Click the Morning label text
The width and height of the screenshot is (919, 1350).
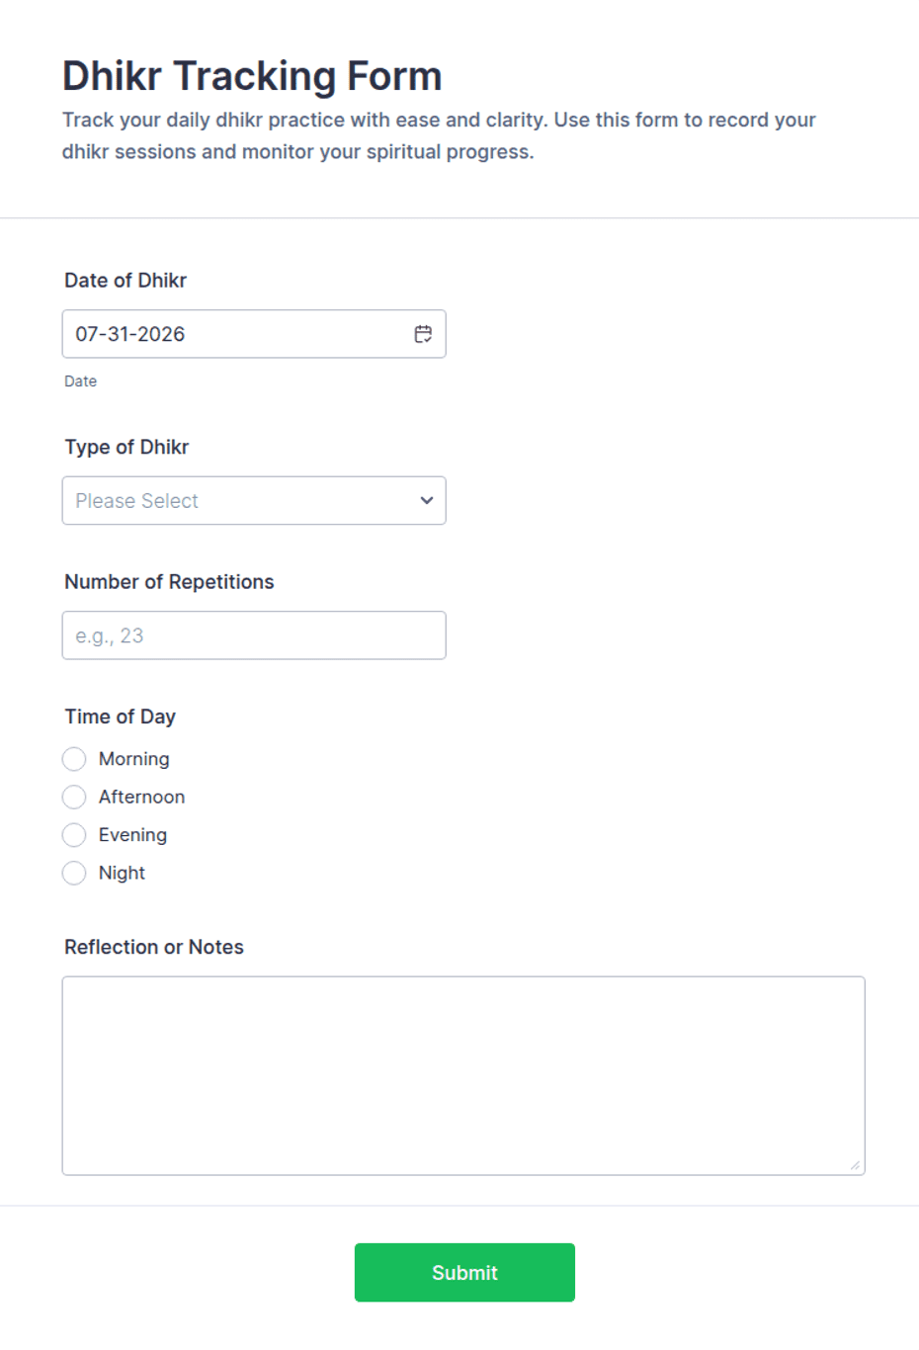point(134,759)
